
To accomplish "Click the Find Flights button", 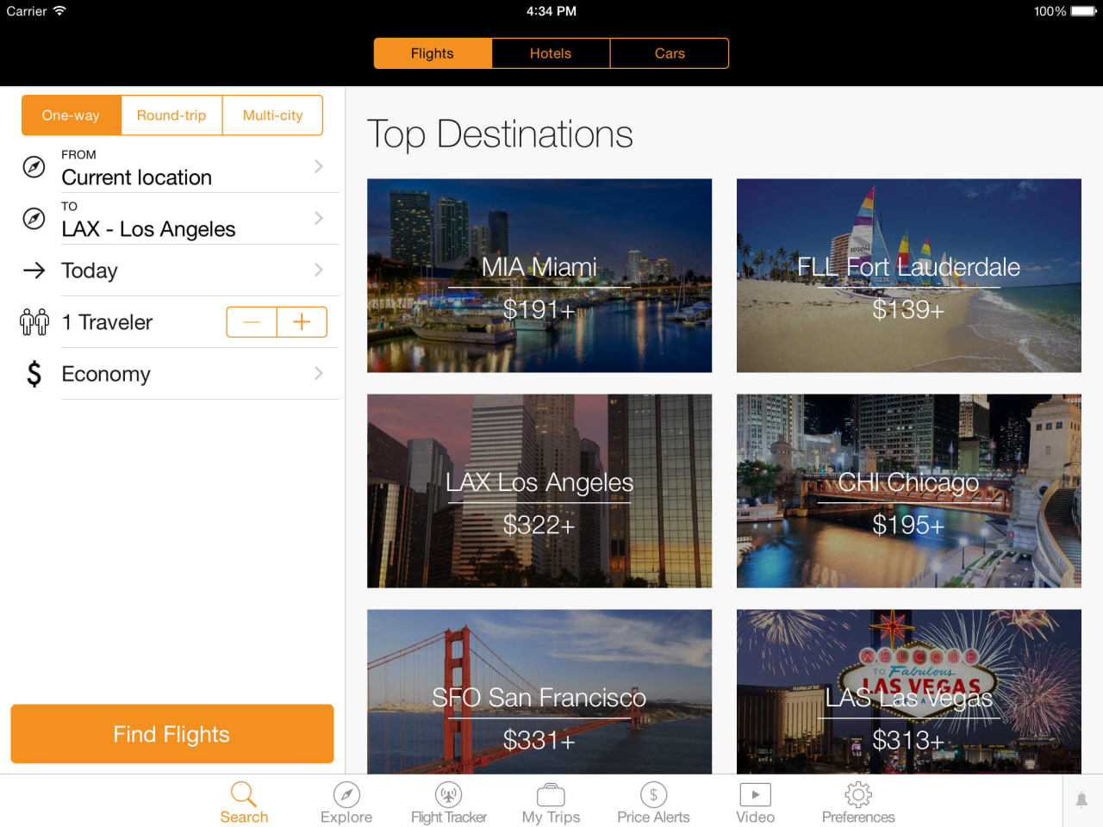I will 171,733.
